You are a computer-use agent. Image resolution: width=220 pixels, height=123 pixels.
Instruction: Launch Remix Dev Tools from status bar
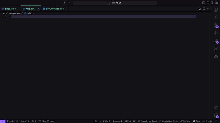coord(168,121)
